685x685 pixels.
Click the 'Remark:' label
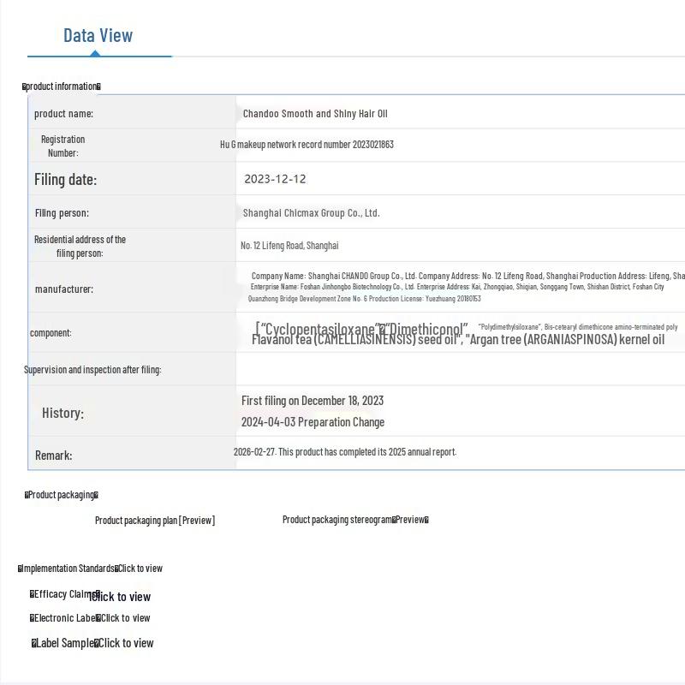[x=53, y=456]
